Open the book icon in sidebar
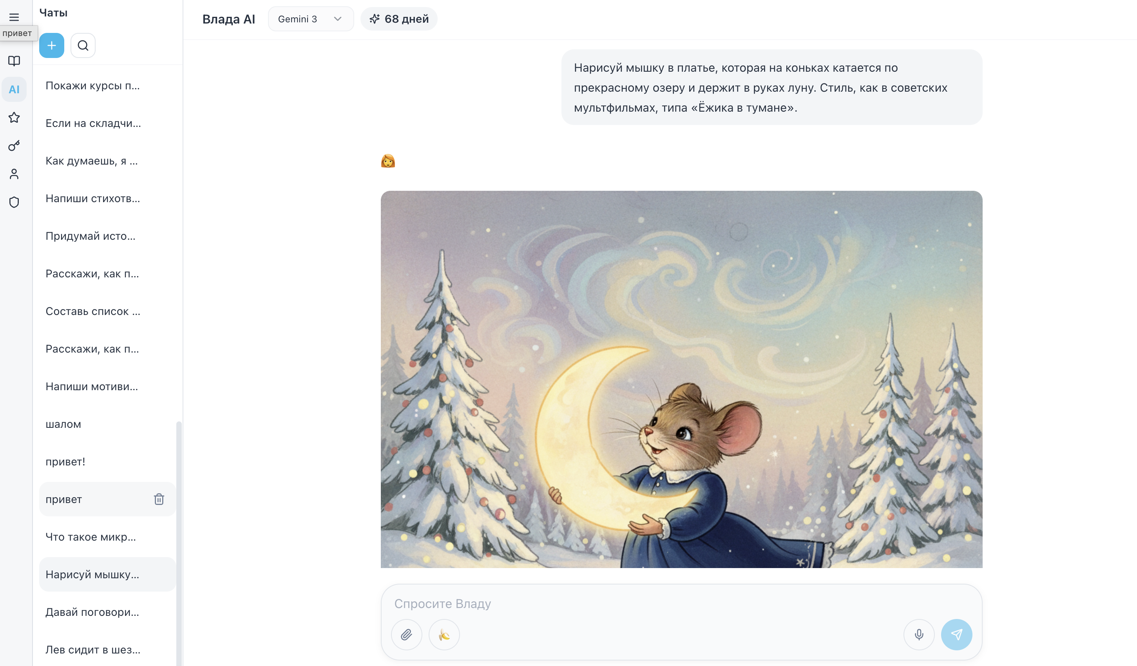 [x=14, y=61]
